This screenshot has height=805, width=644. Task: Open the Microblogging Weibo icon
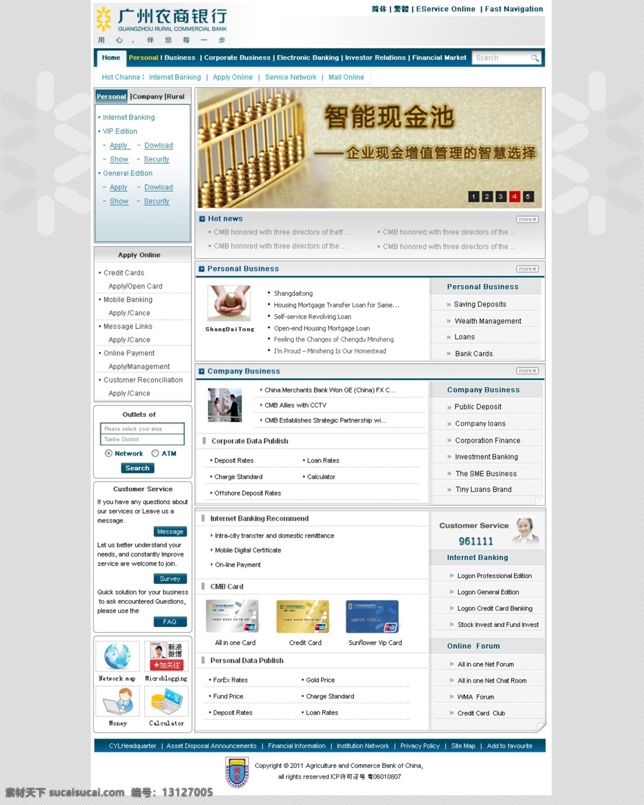coord(166,656)
